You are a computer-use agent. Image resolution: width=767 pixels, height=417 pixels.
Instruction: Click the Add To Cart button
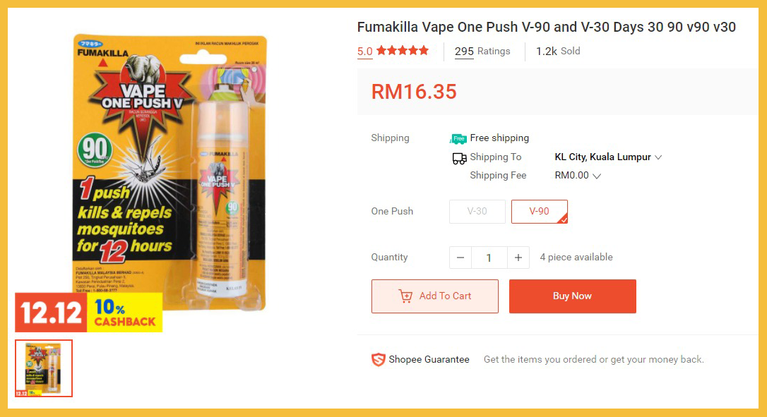coord(435,296)
